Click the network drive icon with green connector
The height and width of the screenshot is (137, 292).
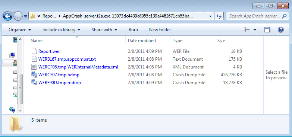coord(15,95)
